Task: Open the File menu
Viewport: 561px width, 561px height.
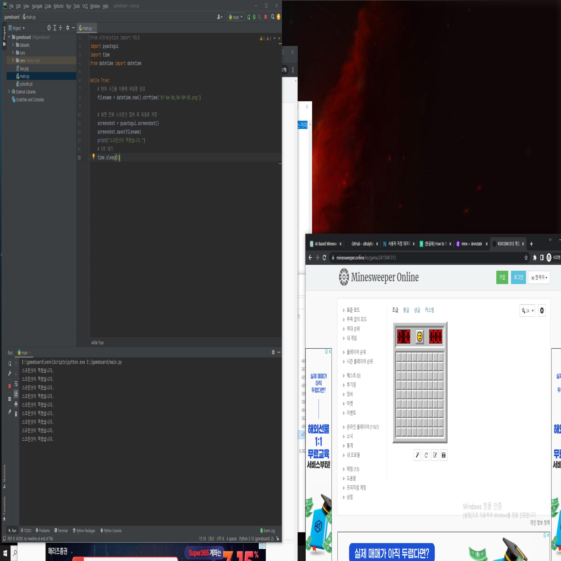Action: 11,6
